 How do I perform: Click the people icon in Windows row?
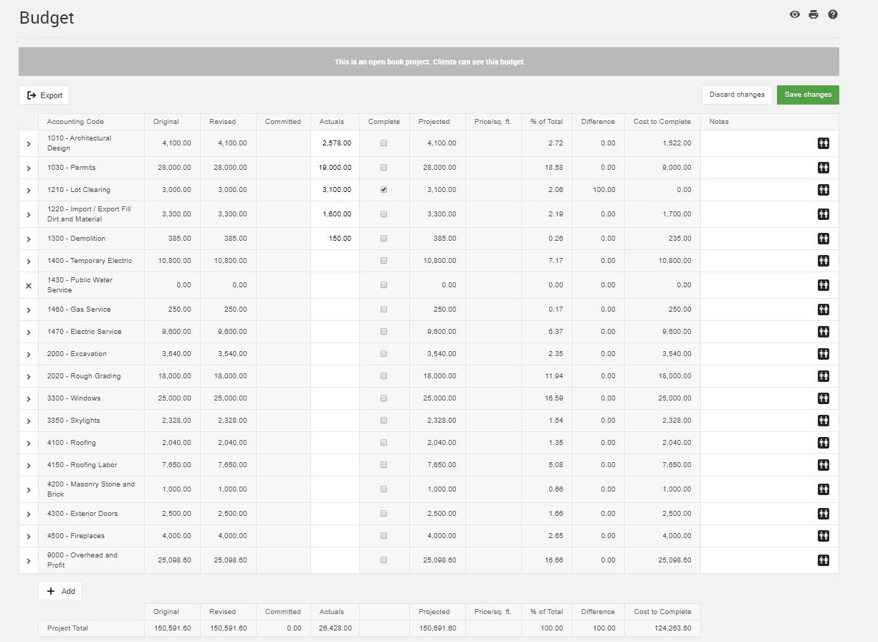pos(824,398)
